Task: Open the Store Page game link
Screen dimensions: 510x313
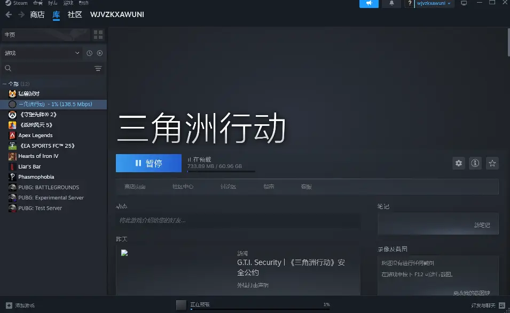Action: (135, 187)
